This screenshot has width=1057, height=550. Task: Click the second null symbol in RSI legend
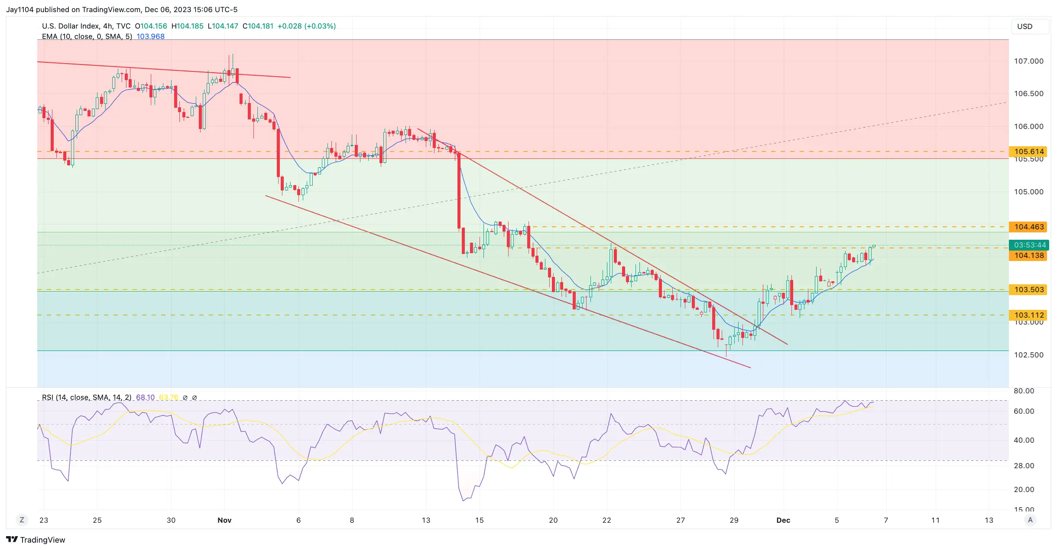(x=195, y=398)
